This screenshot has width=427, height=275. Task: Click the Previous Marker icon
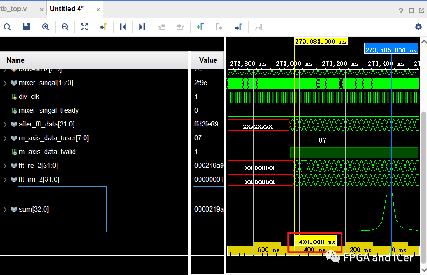(x=219, y=27)
